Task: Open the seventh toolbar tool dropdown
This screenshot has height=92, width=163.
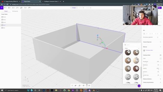Action: pyautogui.click(x=30, y=8)
